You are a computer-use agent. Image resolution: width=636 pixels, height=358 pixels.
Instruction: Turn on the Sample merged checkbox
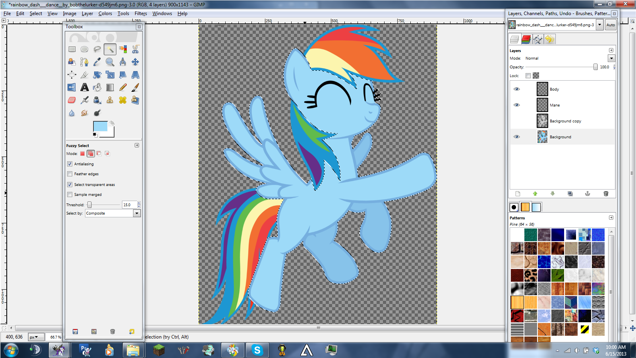pos(70,195)
